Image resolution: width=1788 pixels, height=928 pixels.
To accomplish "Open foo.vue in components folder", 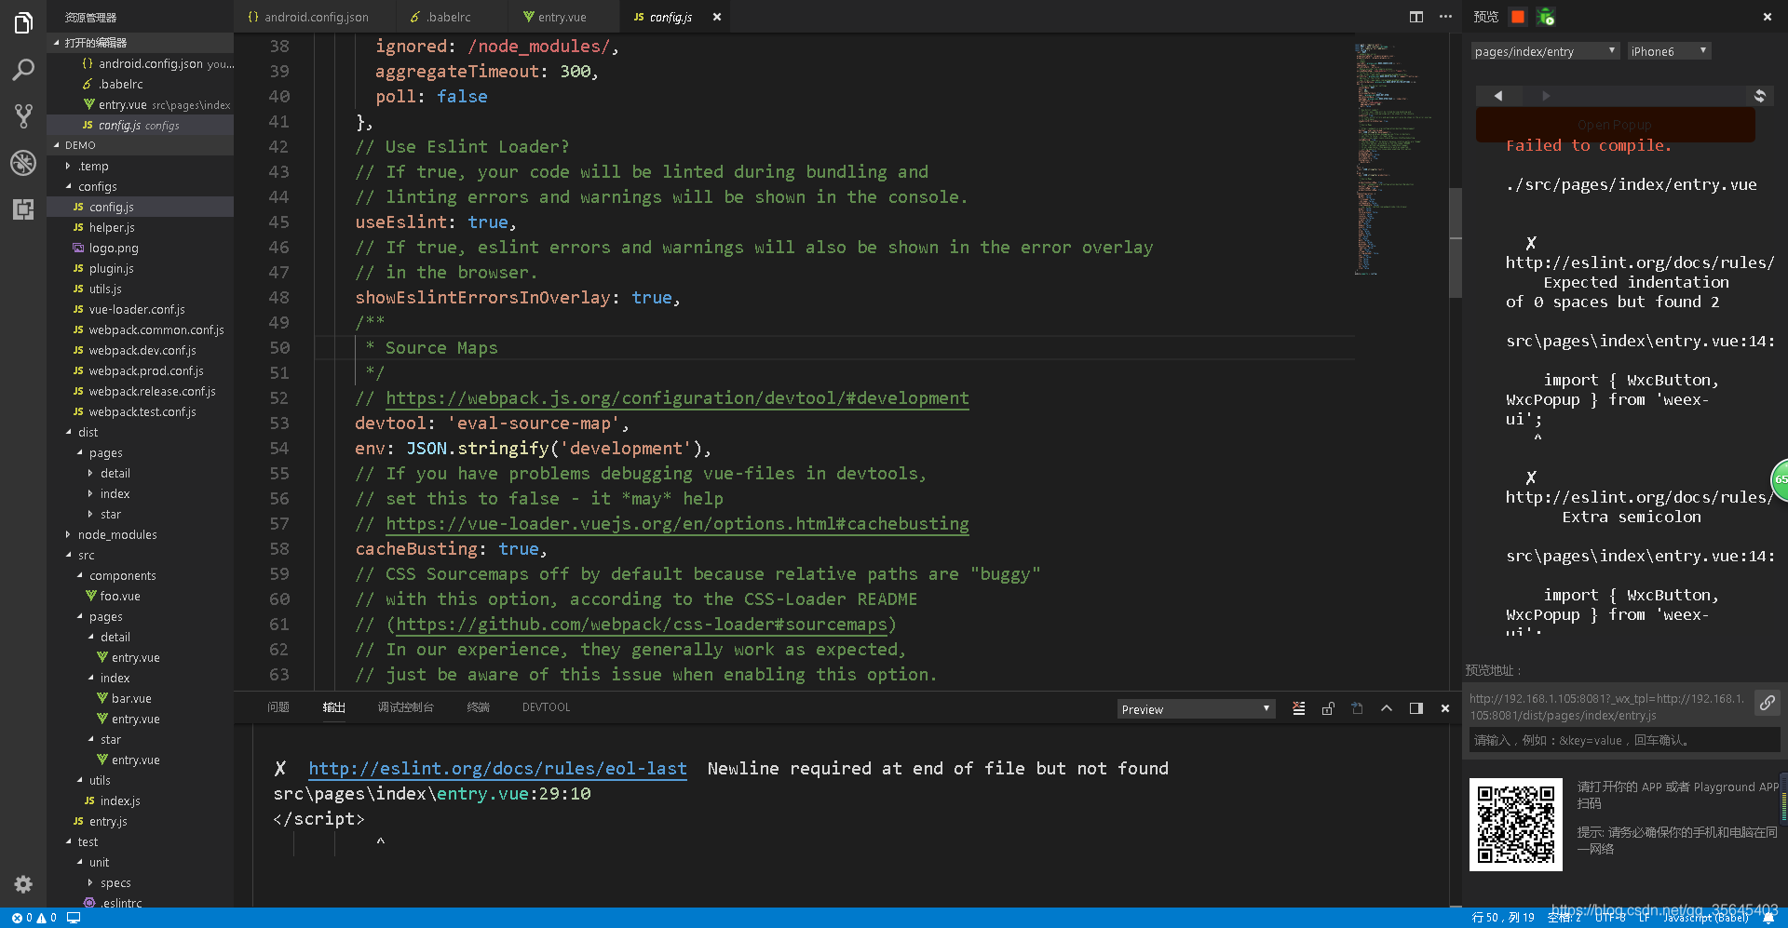I will pyautogui.click(x=120, y=596).
